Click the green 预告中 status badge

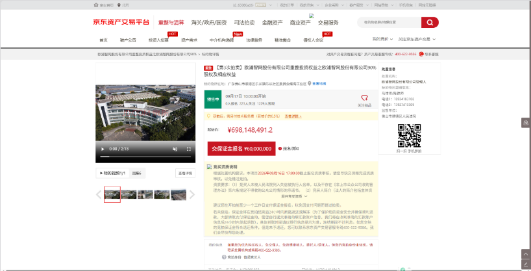click(x=213, y=99)
